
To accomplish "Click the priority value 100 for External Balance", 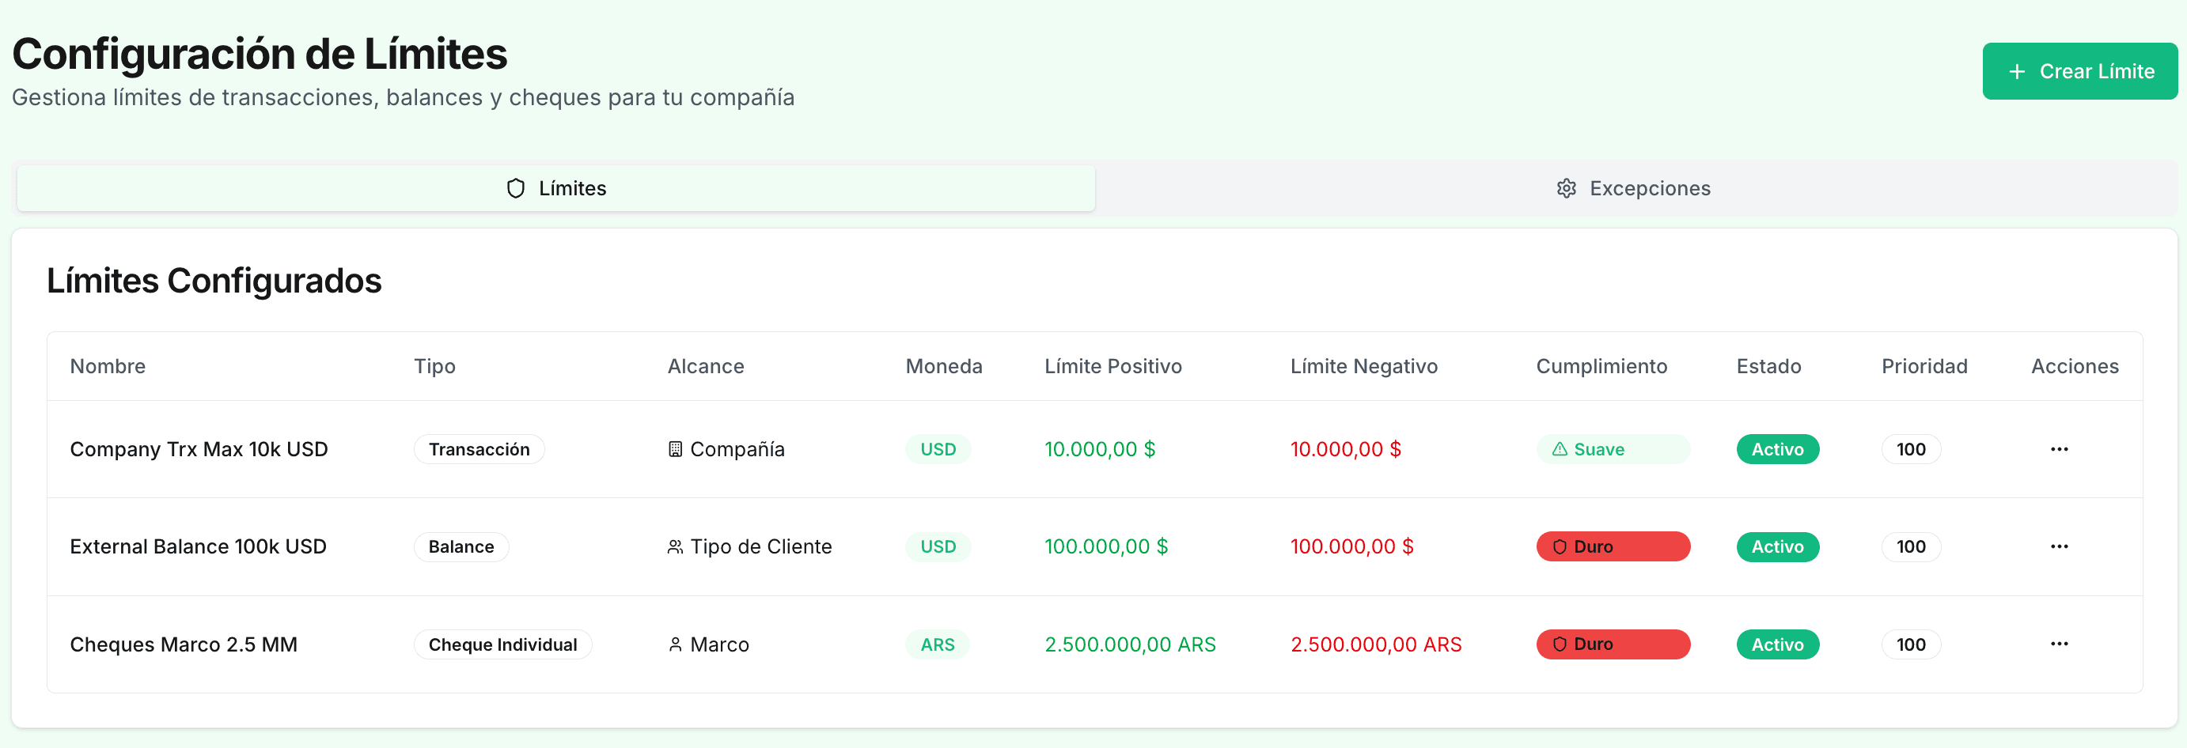I will click(x=1910, y=546).
